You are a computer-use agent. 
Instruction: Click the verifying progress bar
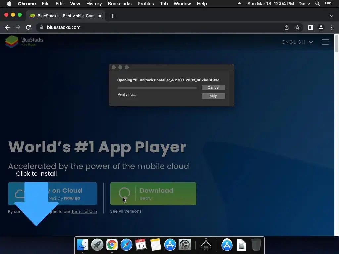(157, 88)
